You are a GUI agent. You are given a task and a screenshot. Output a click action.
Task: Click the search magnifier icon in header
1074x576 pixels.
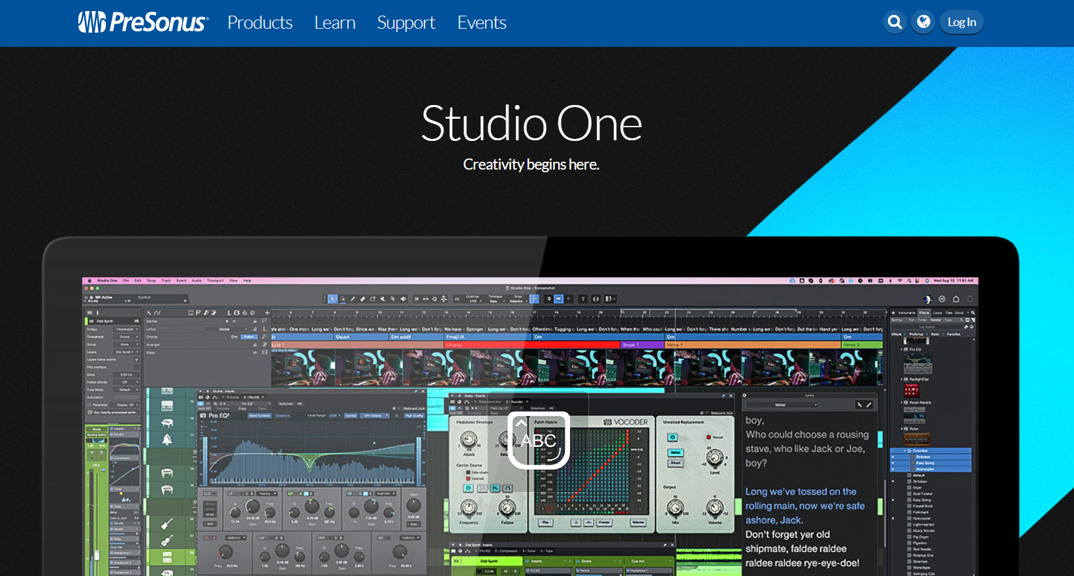[x=894, y=22]
